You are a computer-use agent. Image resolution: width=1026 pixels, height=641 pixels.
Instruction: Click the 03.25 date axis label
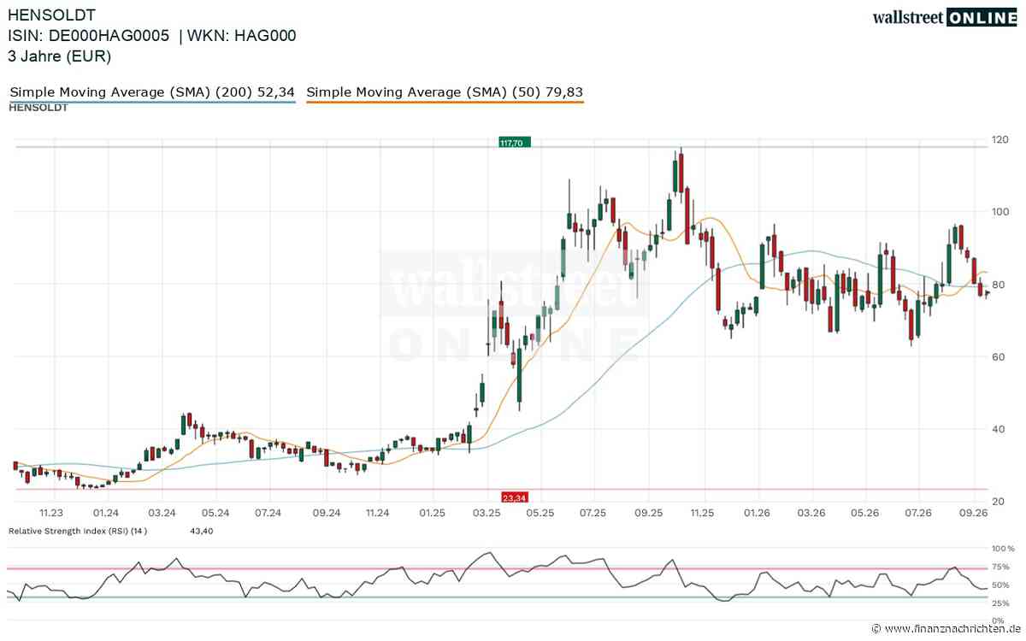(x=486, y=513)
